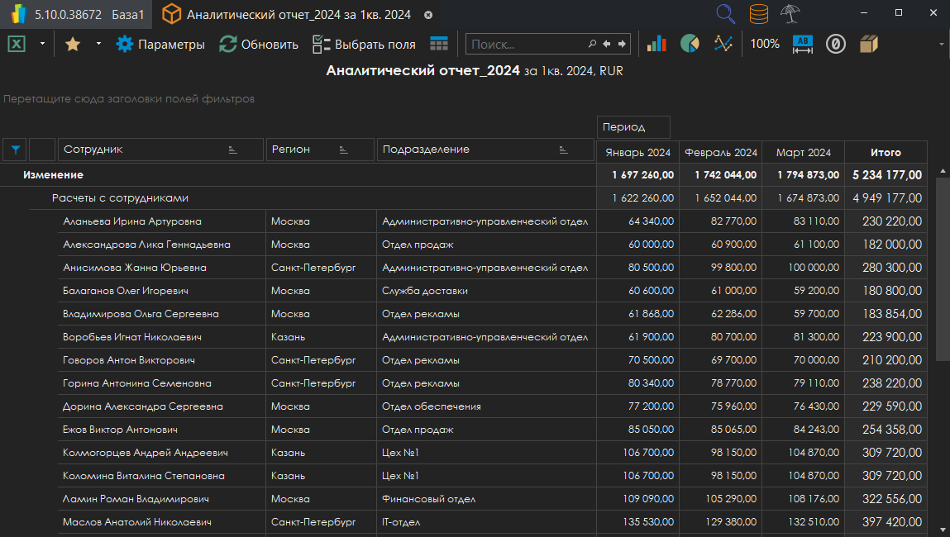This screenshot has width=950, height=537.
Task: Select the Аналитический отчет_2024 tab
Action: 298,14
